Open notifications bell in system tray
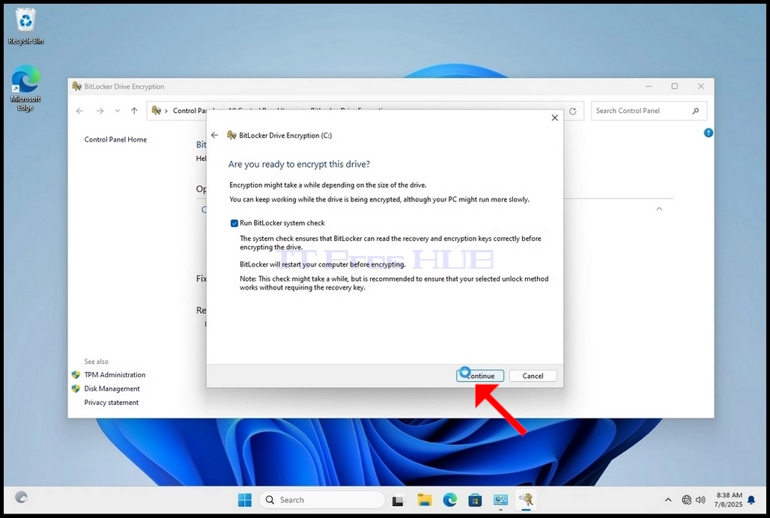770x518 pixels. tap(751, 500)
